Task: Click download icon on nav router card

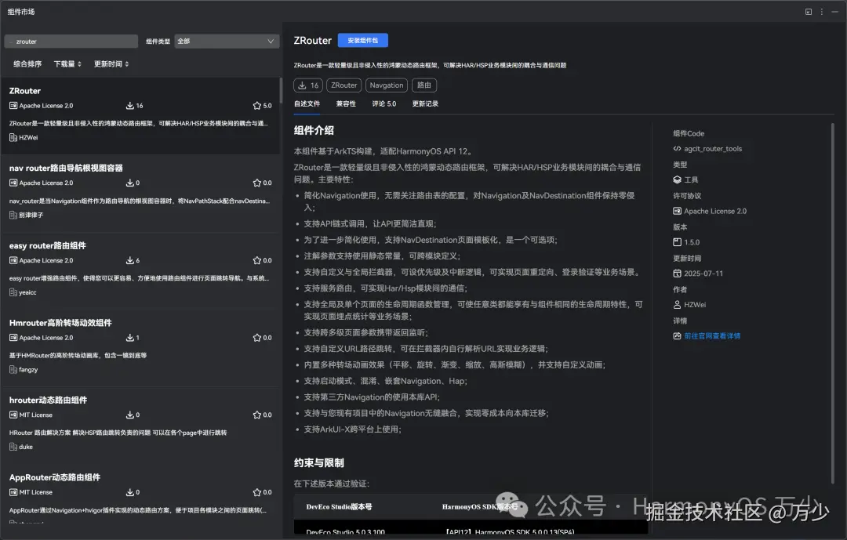Action: pos(130,183)
